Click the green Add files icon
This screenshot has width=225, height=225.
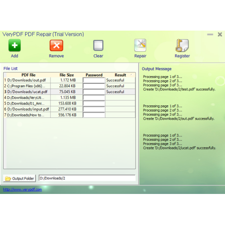pos(14,45)
